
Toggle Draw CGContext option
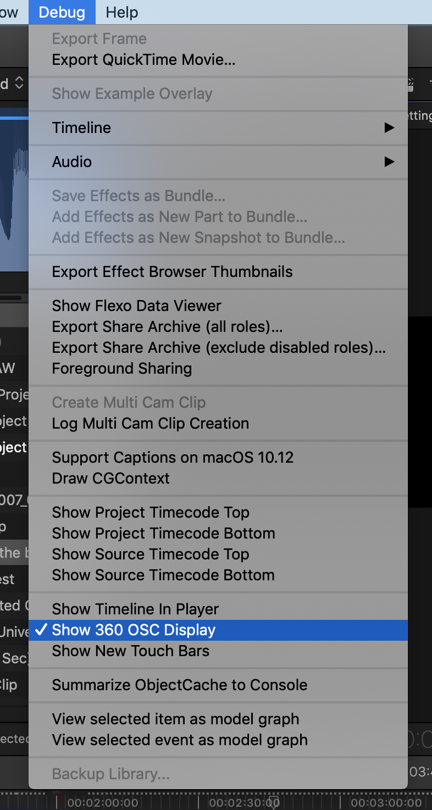pyautogui.click(x=110, y=478)
